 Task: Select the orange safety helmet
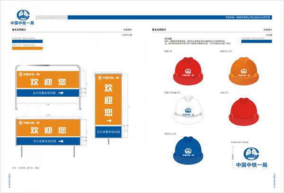pos(243,68)
